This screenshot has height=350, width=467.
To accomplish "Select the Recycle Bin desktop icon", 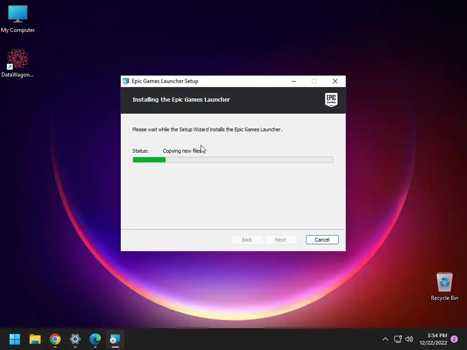I will (444, 287).
